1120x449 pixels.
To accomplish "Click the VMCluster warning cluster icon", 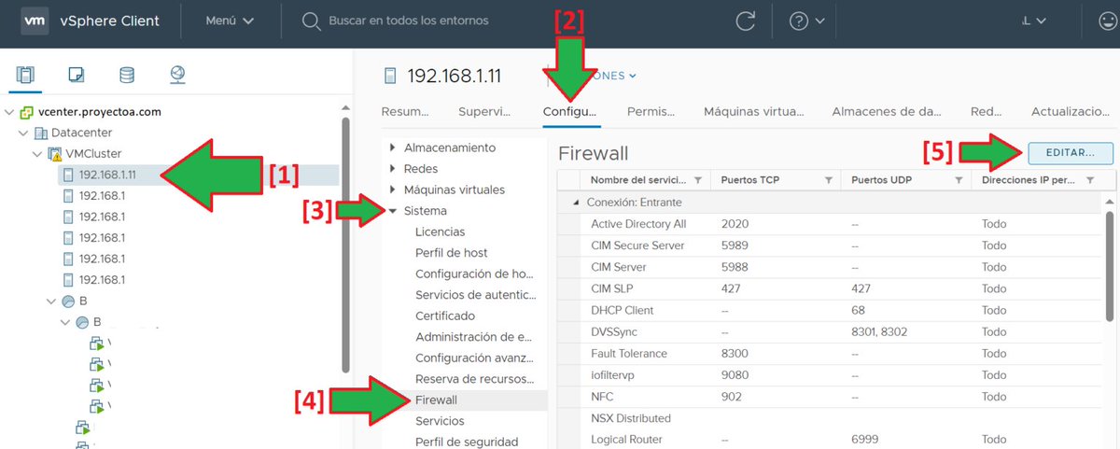I will point(55,153).
